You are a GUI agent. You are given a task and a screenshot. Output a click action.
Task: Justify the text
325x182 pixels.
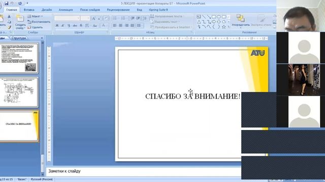tap(133, 26)
